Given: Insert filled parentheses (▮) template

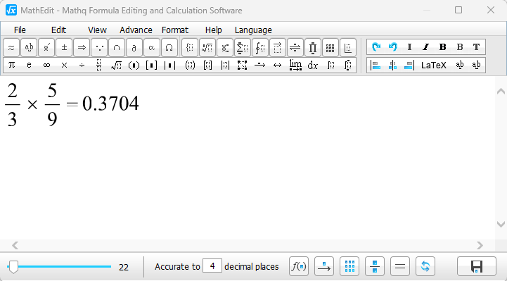Looking at the screenshot, I should (x=134, y=65).
